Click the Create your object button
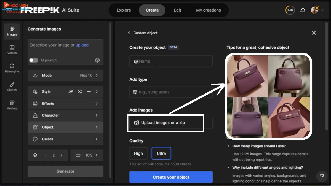Viewport: 331px width, 186px height. [x=171, y=177]
